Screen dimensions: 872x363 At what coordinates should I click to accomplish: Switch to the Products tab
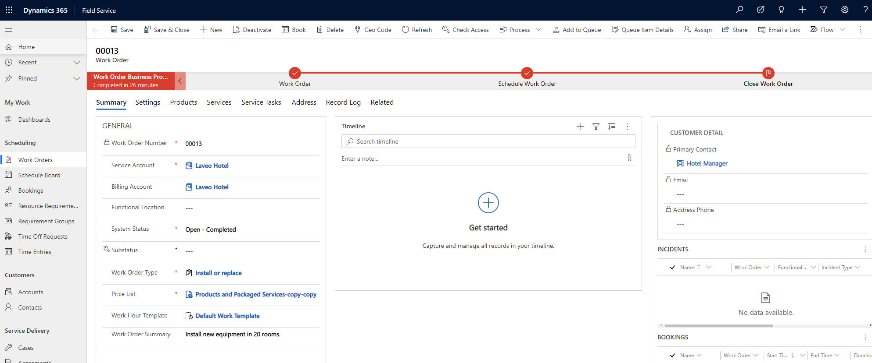183,102
